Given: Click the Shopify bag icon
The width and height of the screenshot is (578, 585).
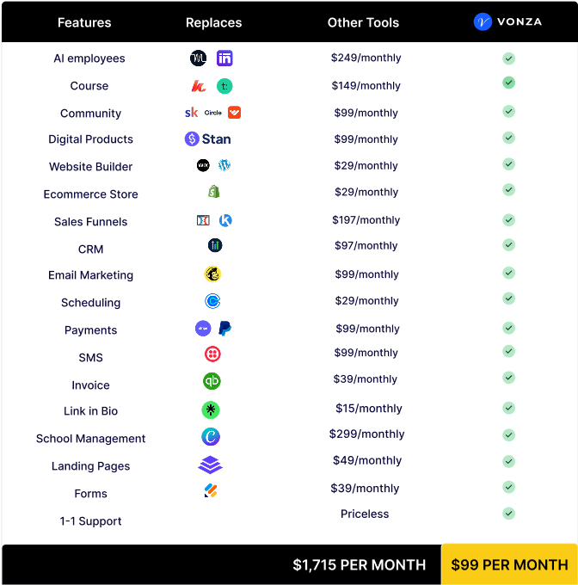Looking at the screenshot, I should [x=213, y=192].
